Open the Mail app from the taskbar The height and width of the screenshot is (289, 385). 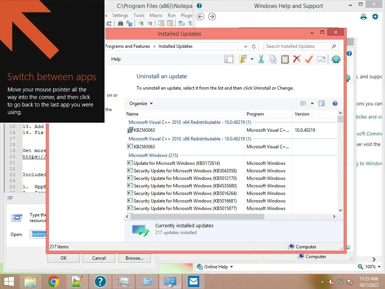(194, 281)
